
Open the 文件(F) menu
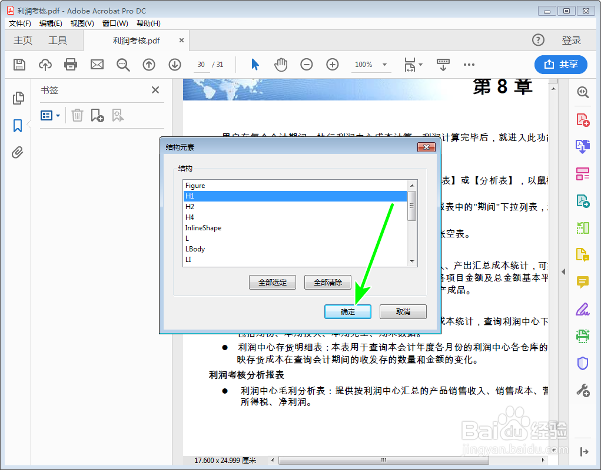20,23
